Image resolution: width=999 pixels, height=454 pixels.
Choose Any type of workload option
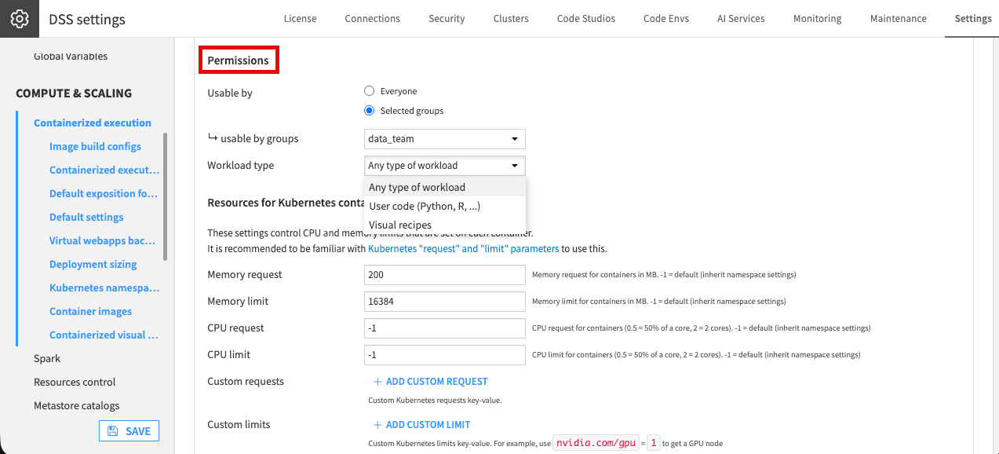[x=445, y=187]
